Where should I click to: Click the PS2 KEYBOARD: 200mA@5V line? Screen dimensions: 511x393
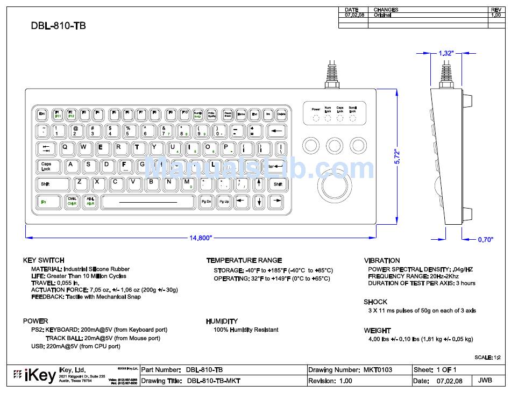(x=100, y=330)
